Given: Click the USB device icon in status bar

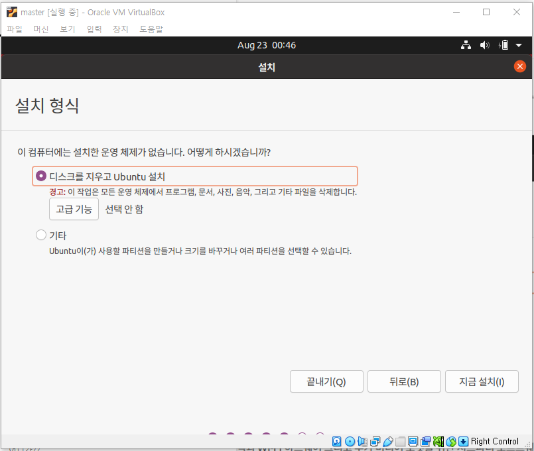Looking at the screenshot, I should tap(387, 442).
